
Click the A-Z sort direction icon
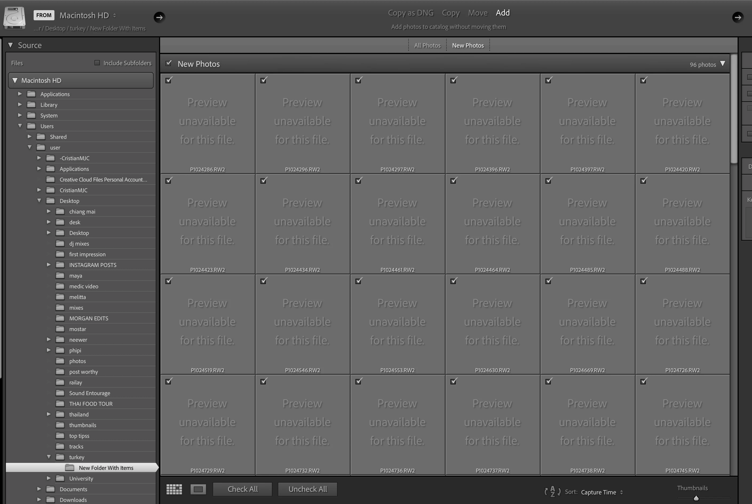(x=552, y=491)
